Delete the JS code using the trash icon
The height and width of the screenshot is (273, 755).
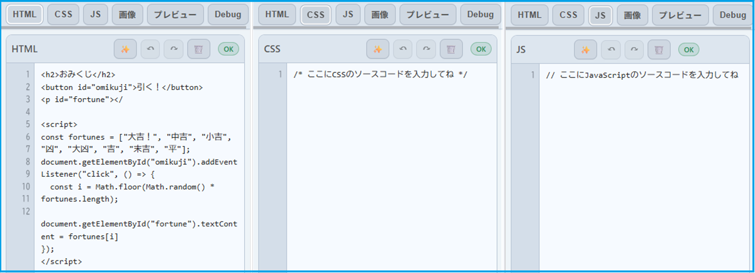[x=658, y=49]
